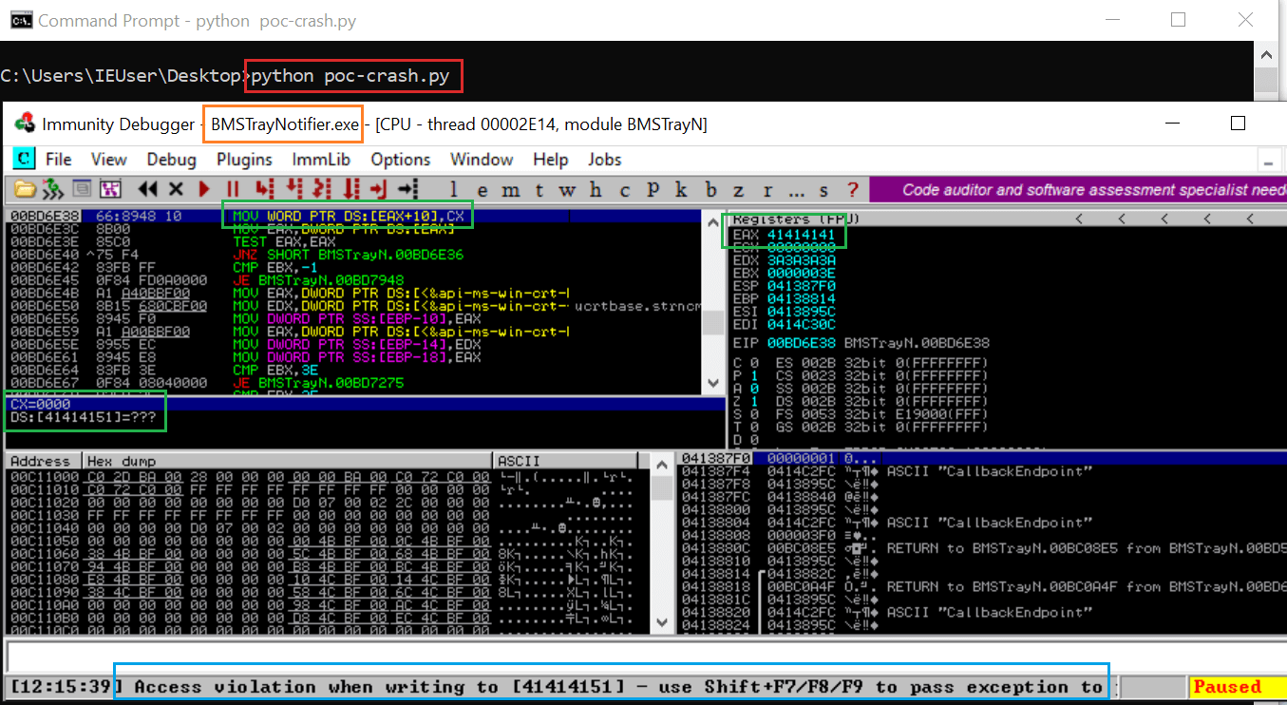Click the Trace over toolbar icon
The height and width of the screenshot is (705, 1287).
click(351, 189)
